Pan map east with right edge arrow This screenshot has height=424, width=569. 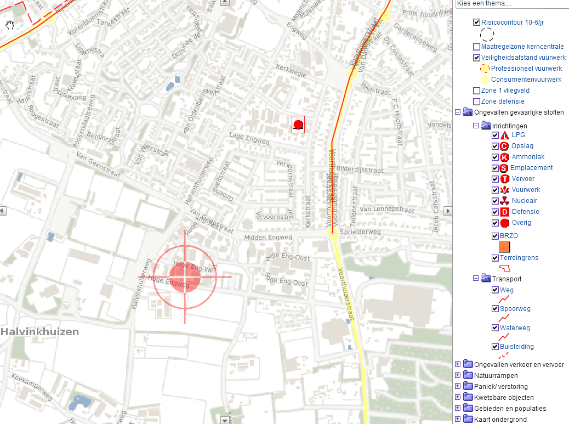point(447,211)
